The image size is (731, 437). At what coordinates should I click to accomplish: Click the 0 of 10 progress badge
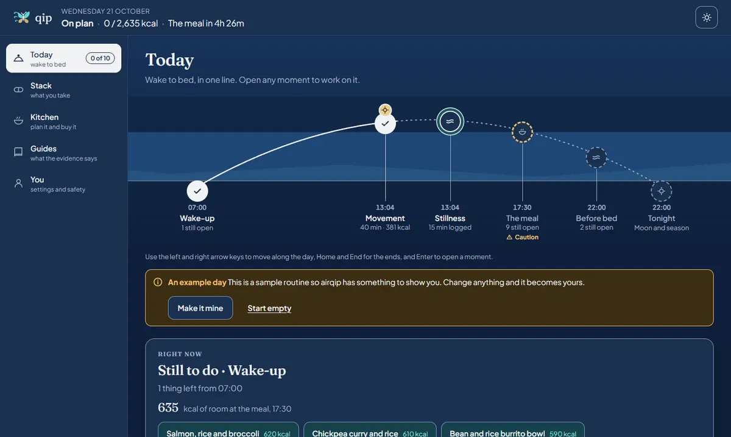pos(100,59)
